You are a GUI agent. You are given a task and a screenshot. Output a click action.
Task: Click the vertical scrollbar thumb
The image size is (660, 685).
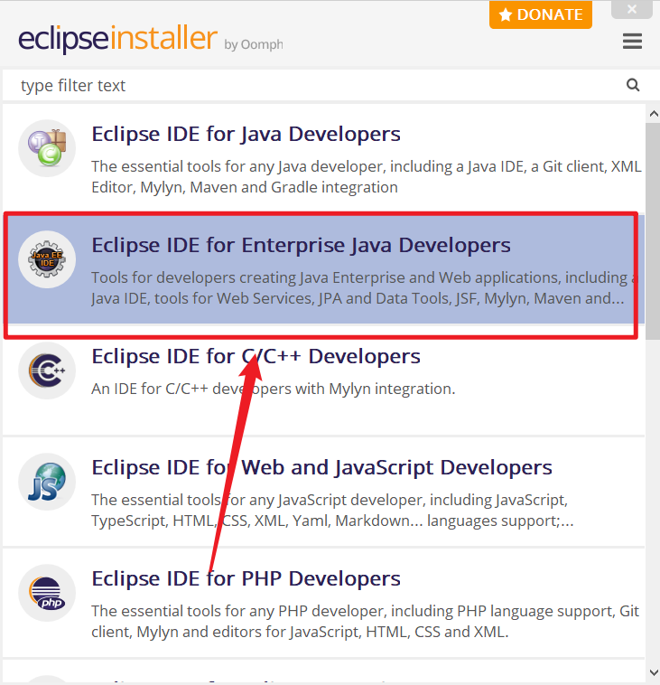pos(653,231)
